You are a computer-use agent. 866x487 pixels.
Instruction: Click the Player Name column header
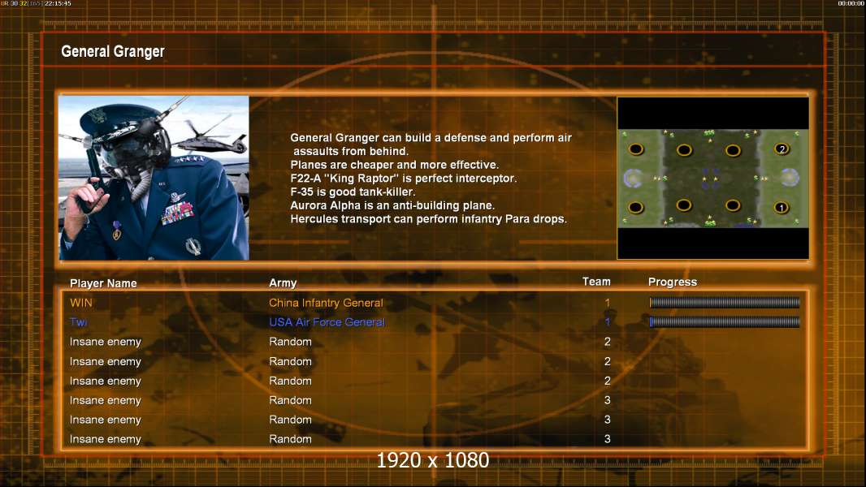[x=103, y=283]
